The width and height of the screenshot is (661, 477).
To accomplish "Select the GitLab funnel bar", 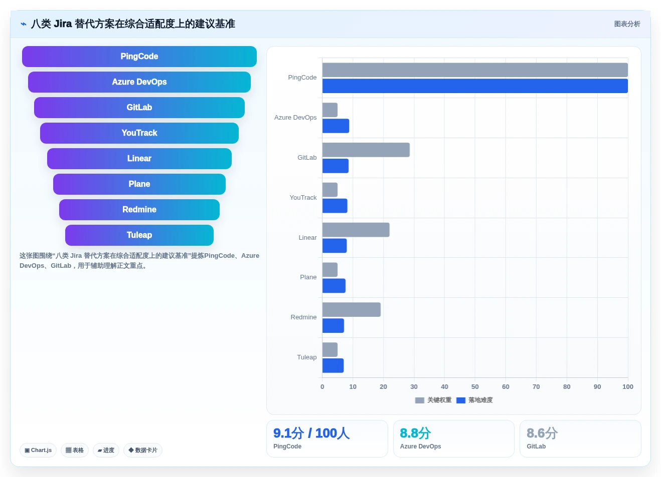I will coord(139,108).
